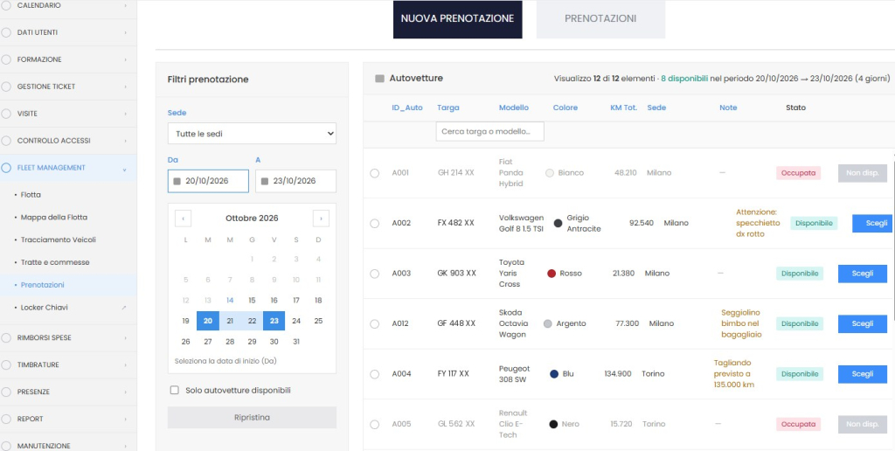Click the Cerca targa o modello search field
This screenshot has height=451, width=895.
click(x=489, y=131)
